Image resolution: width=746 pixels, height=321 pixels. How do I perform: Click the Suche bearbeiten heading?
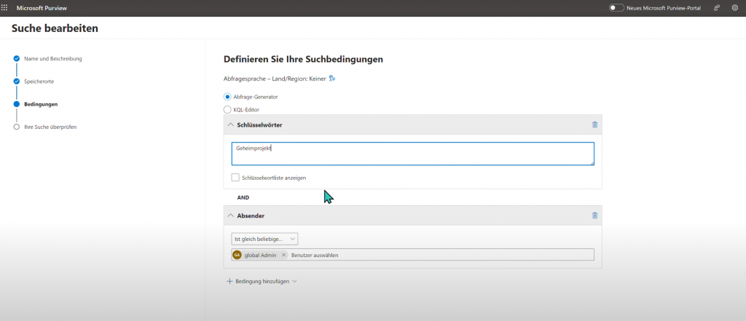coord(55,28)
